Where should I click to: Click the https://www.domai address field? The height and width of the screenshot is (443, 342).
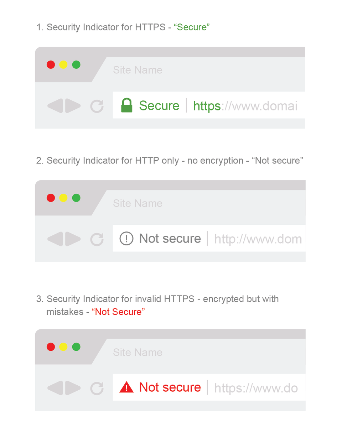(245, 106)
